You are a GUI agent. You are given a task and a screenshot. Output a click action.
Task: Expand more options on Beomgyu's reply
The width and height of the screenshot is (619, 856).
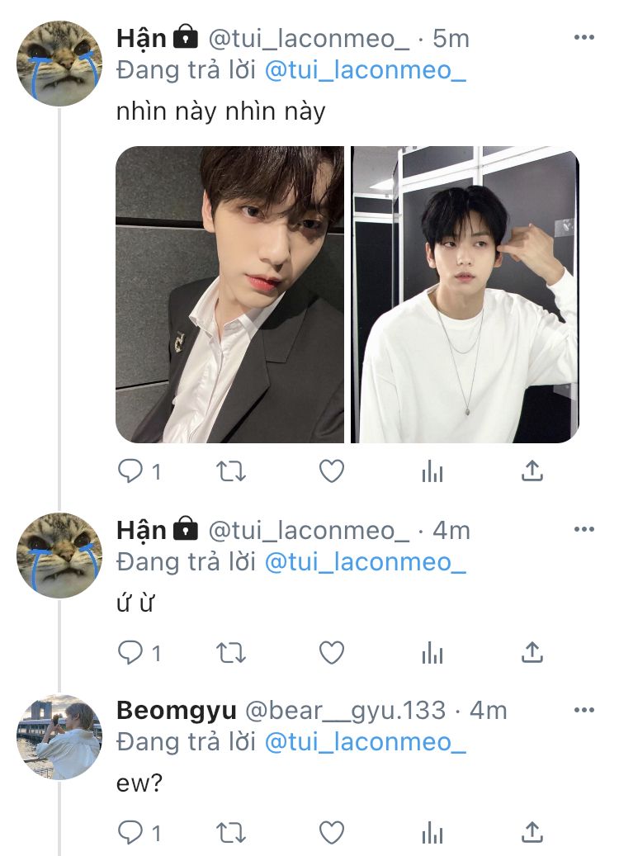point(584,709)
